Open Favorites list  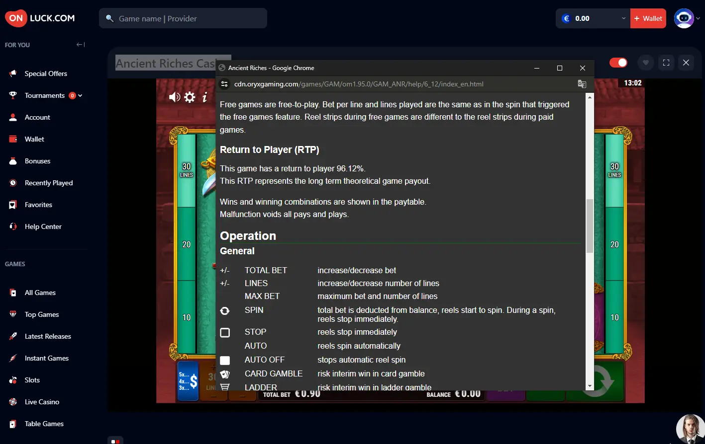[38, 205]
